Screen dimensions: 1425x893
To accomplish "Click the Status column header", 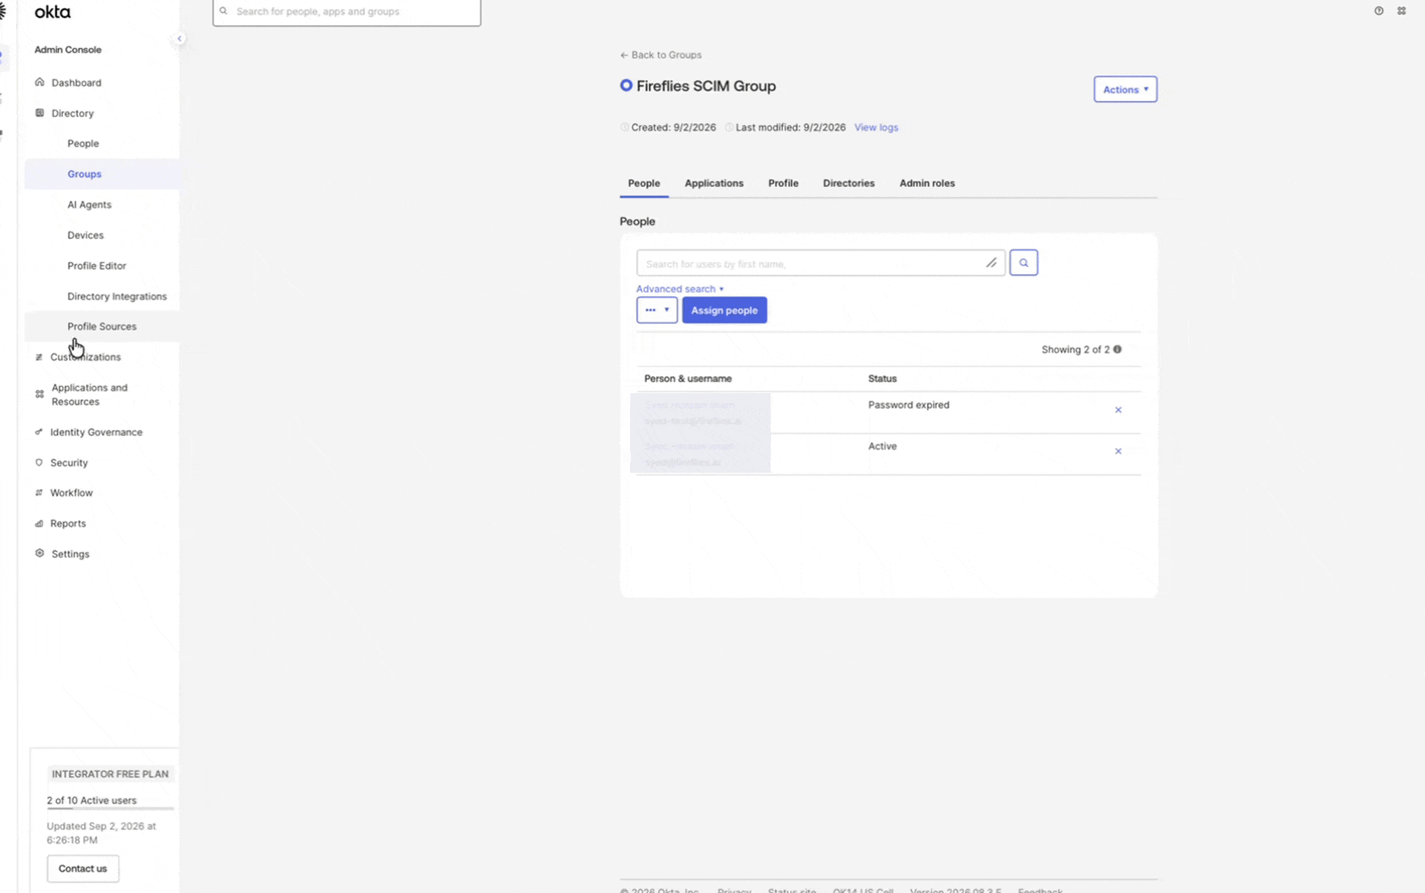I will pyautogui.click(x=882, y=378).
